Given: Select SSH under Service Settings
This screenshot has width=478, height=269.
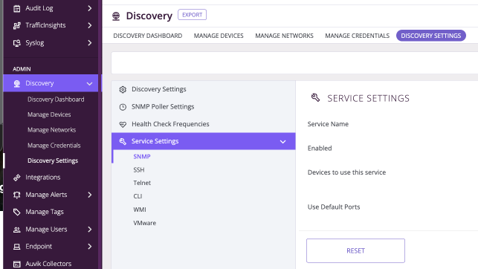Looking at the screenshot, I should click(139, 169).
